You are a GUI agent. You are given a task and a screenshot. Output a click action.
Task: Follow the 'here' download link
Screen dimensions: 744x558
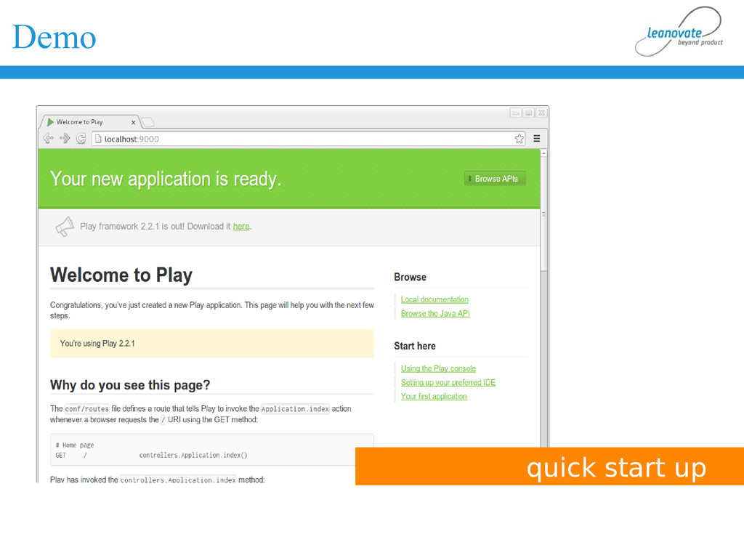point(241,227)
